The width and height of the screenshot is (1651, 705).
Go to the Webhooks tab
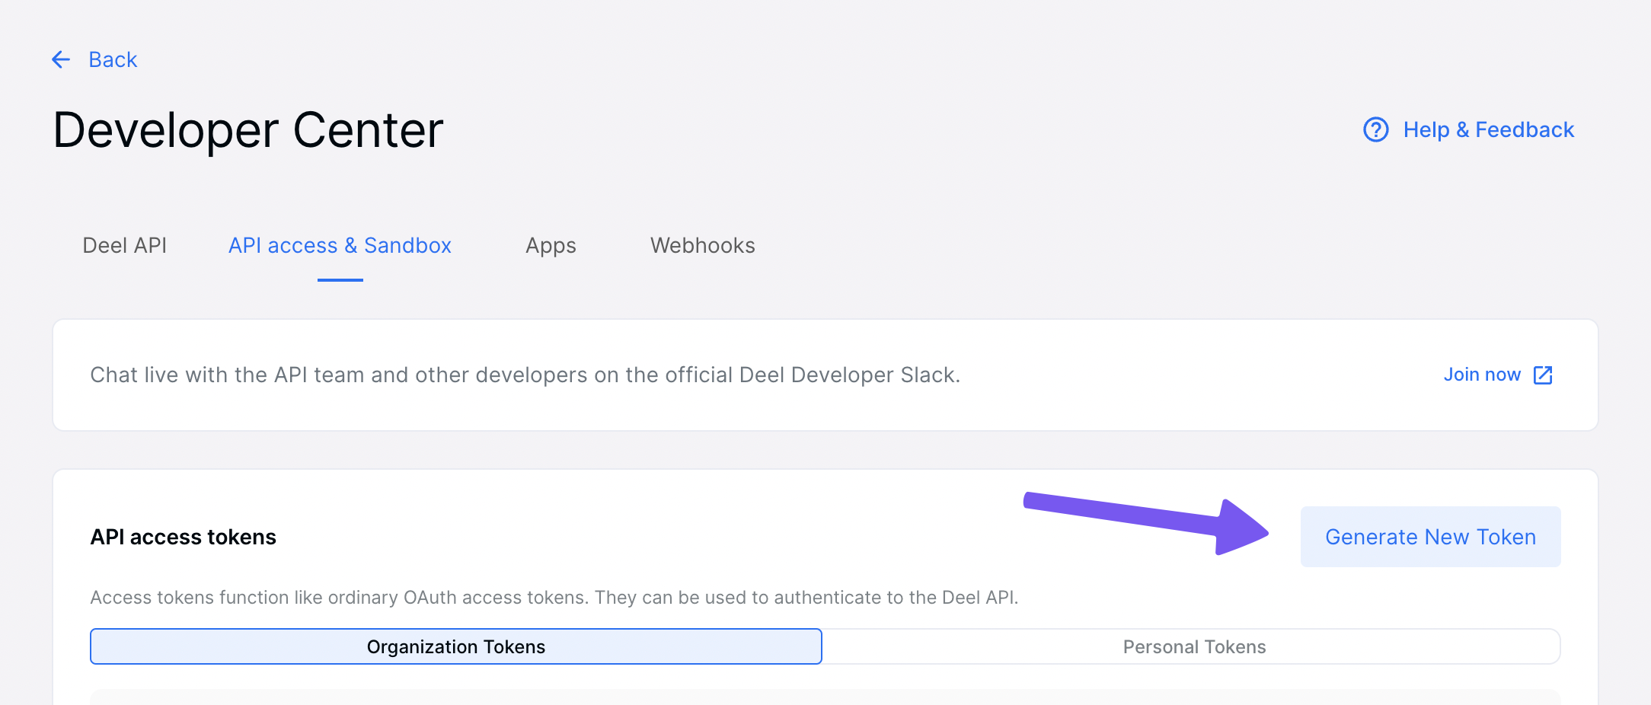(702, 245)
